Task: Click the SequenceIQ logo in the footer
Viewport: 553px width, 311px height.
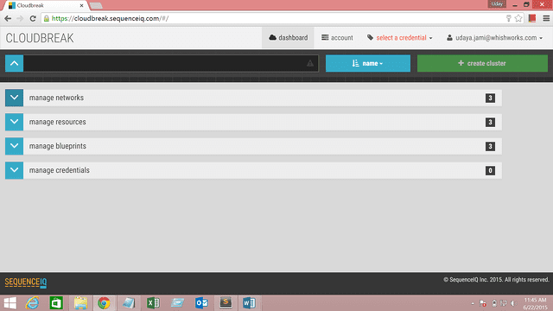Action: point(25,282)
